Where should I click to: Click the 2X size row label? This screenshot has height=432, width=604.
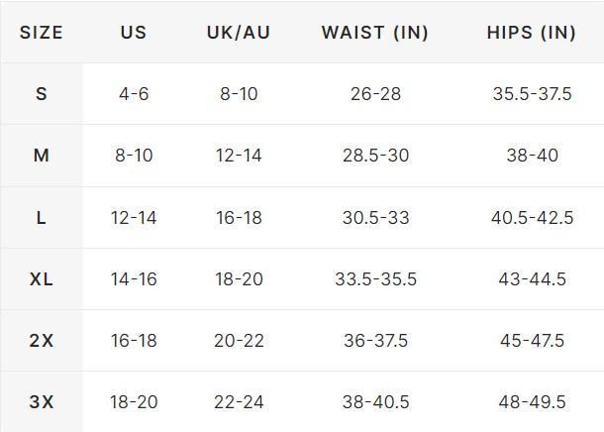(x=42, y=341)
